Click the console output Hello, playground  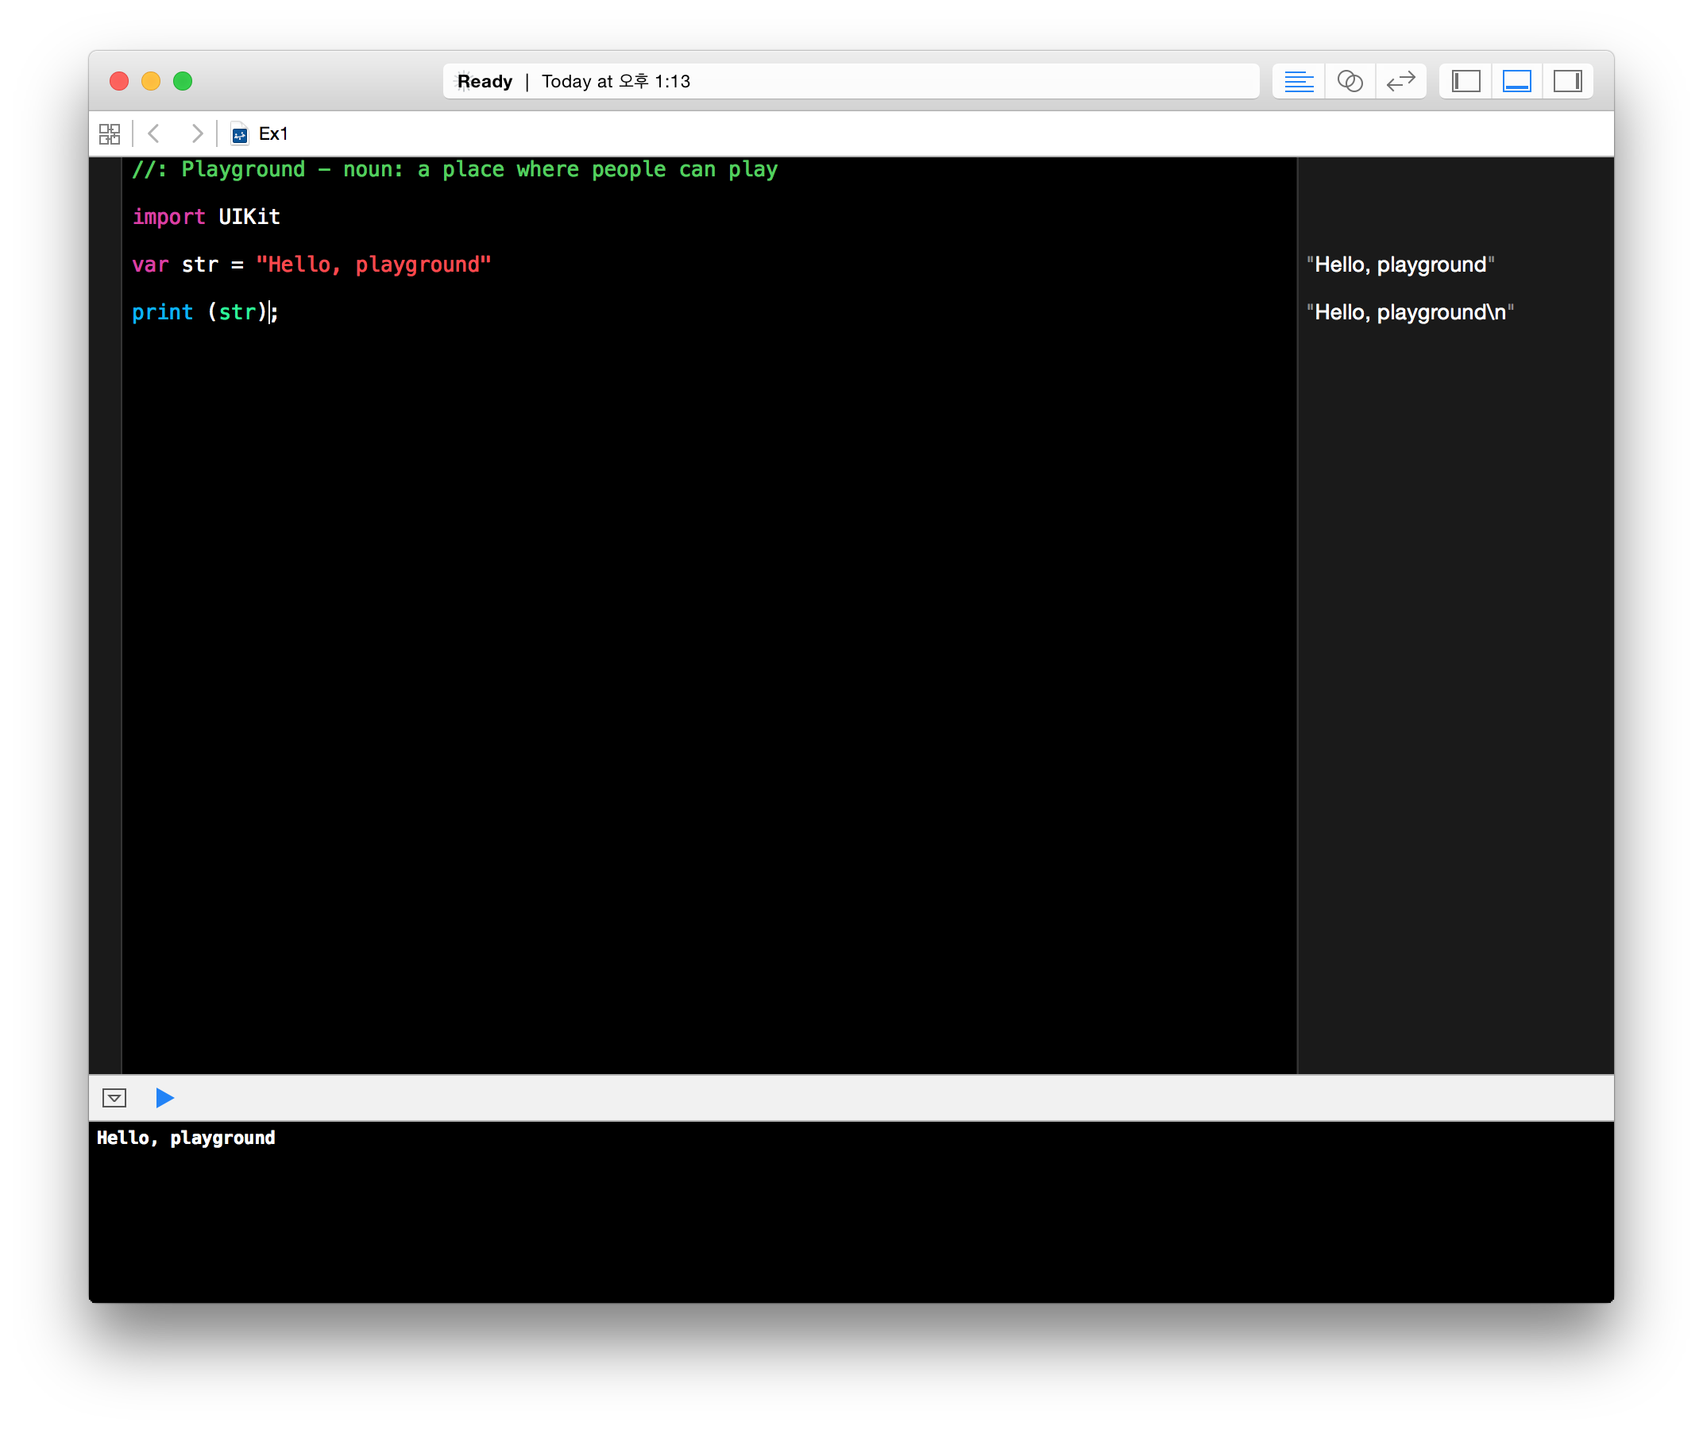(186, 1138)
